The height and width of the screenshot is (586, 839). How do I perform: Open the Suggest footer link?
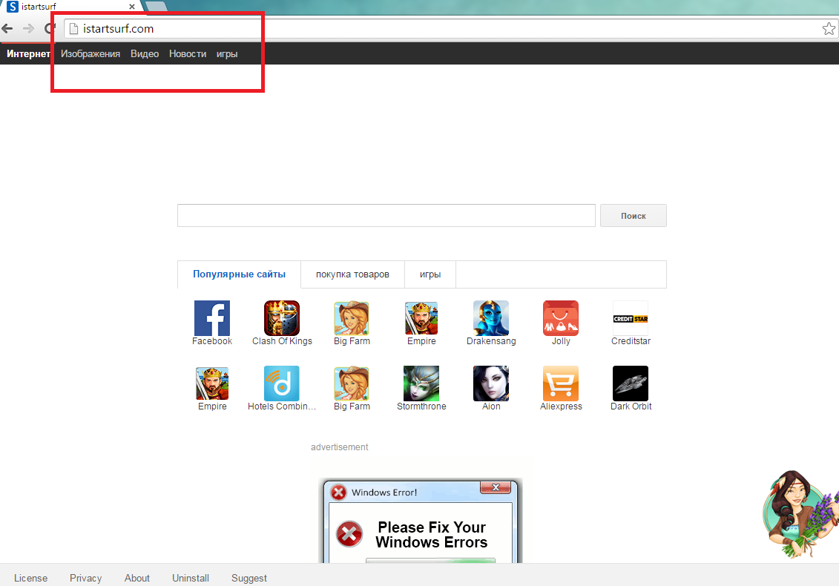tap(249, 578)
